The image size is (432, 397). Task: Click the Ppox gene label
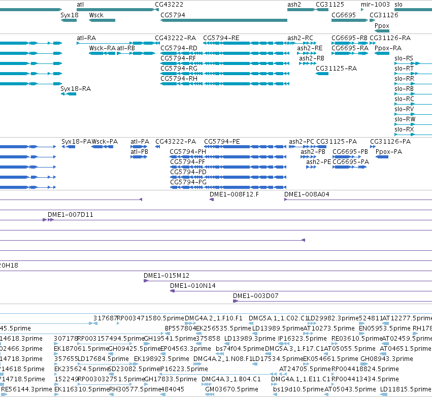[x=382, y=25]
